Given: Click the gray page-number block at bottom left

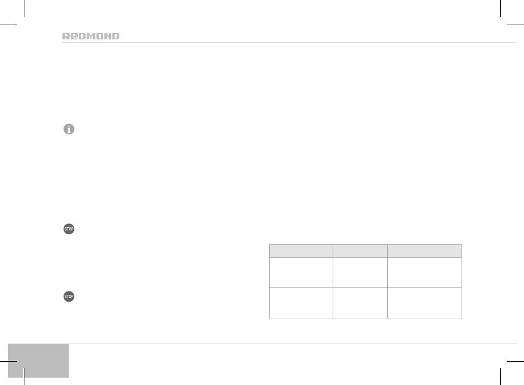Looking at the screenshot, I should (x=39, y=360).
